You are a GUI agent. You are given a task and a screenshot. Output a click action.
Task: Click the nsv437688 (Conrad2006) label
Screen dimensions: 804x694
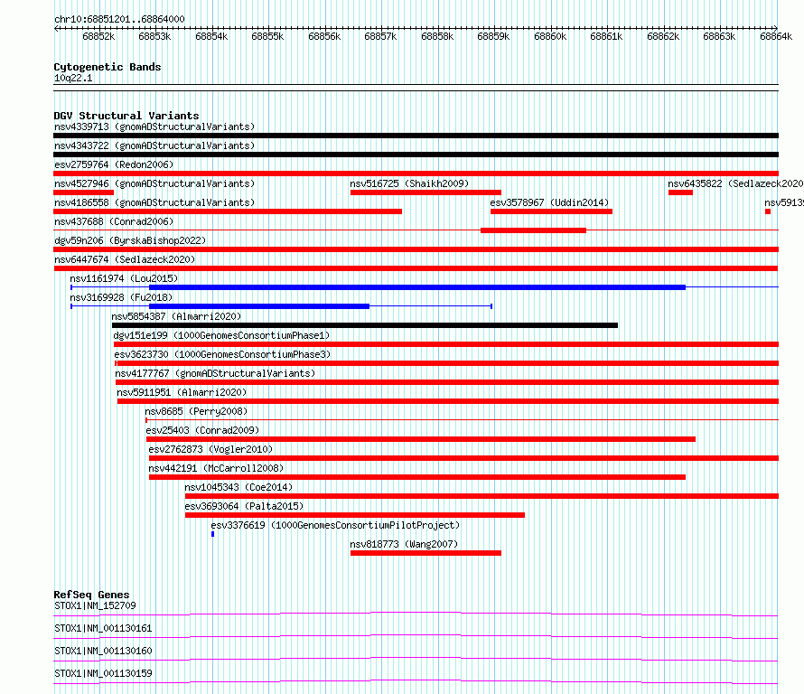114,221
